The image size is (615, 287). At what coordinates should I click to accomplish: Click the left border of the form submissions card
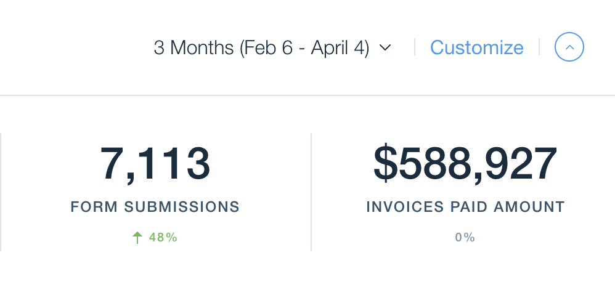tap(1, 192)
